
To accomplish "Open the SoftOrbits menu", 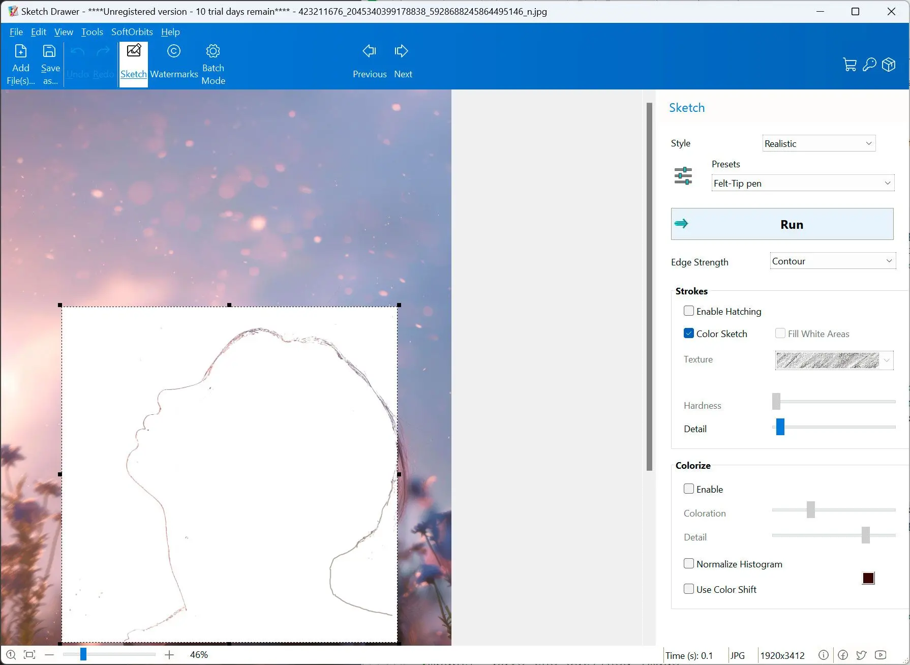I will point(132,32).
